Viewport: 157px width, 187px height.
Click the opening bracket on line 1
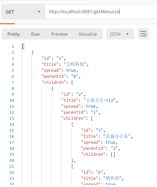click(x=23, y=46)
